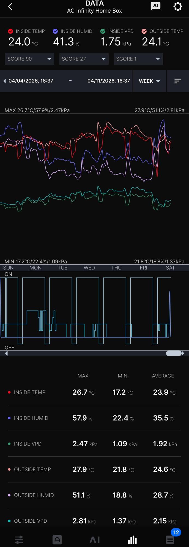Toggle the OUTSIDE TEMP checkbox
Viewport: 189px width, 547px height.
point(144,31)
